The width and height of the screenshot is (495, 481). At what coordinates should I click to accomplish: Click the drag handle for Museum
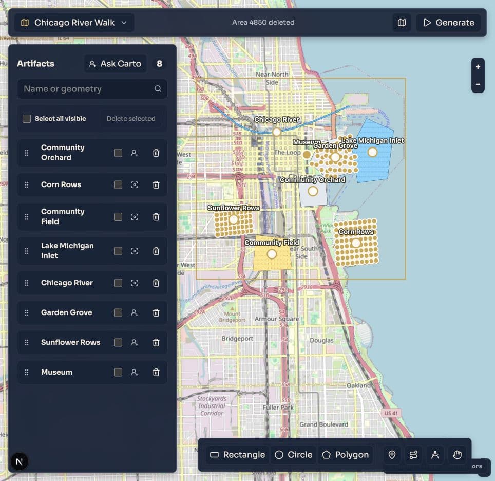coord(27,372)
